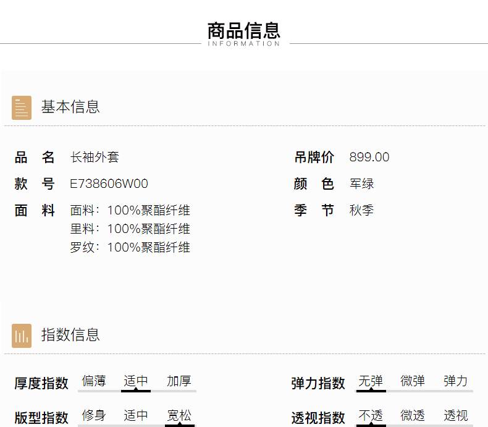Select 宽松 on the fit index
Screen dimensions: 488x427
click(179, 416)
